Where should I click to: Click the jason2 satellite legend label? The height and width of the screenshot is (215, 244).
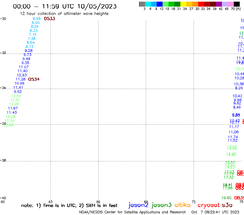138,205
